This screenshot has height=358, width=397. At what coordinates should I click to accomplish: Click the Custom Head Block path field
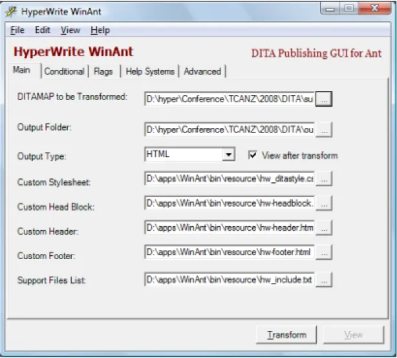pos(230,204)
